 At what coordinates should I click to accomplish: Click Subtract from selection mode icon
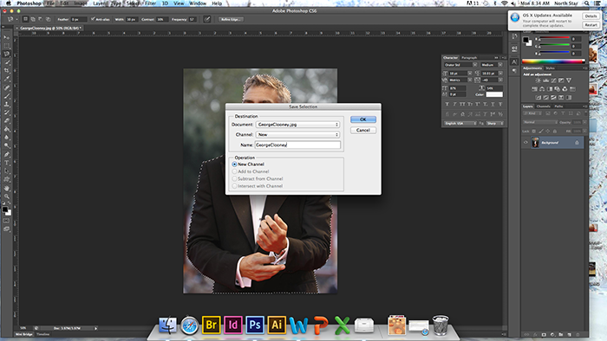click(40, 19)
